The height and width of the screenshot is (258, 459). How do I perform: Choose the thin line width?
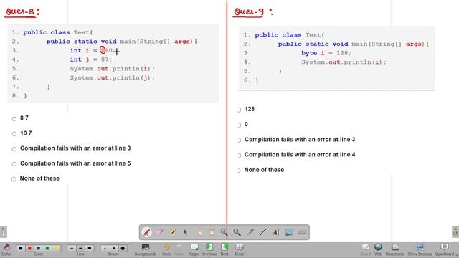(72, 248)
